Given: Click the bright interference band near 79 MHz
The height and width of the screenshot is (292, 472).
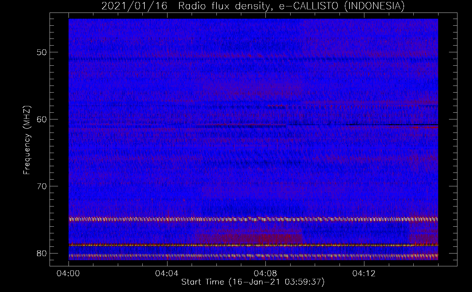Looking at the screenshot, I should pos(253,245).
